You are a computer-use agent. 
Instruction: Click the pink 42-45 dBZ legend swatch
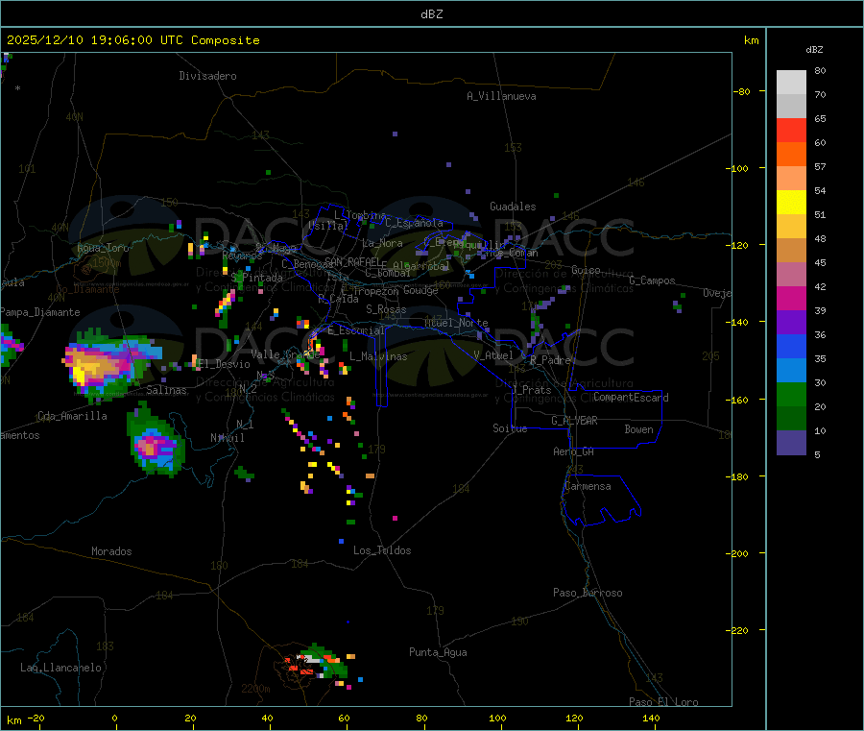tap(791, 274)
